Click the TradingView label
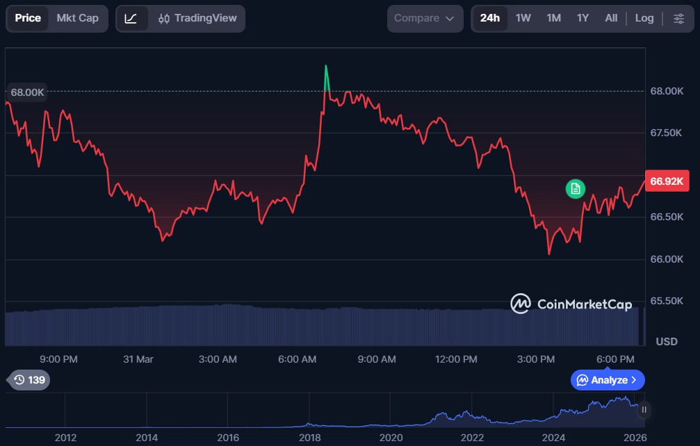This screenshot has height=446, width=700. click(208, 18)
